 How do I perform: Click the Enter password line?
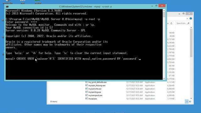pos(21,22)
